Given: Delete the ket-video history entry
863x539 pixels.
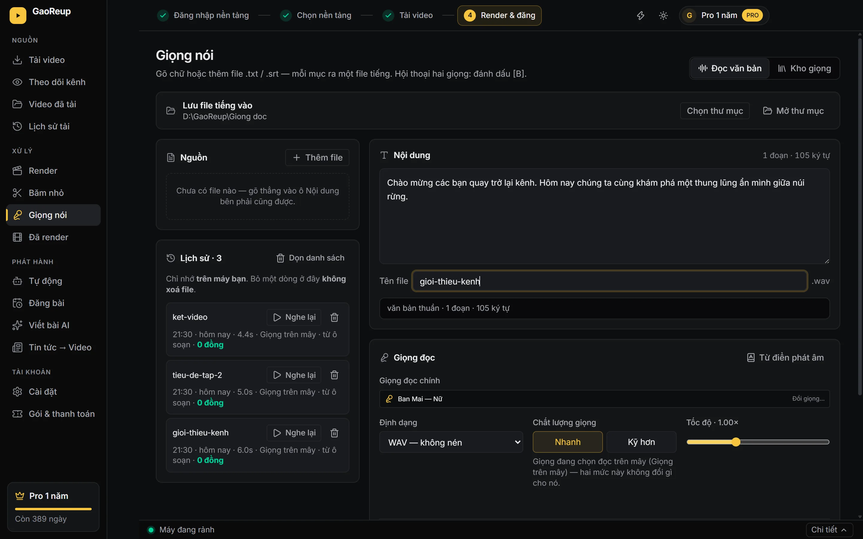Looking at the screenshot, I should coord(334,317).
